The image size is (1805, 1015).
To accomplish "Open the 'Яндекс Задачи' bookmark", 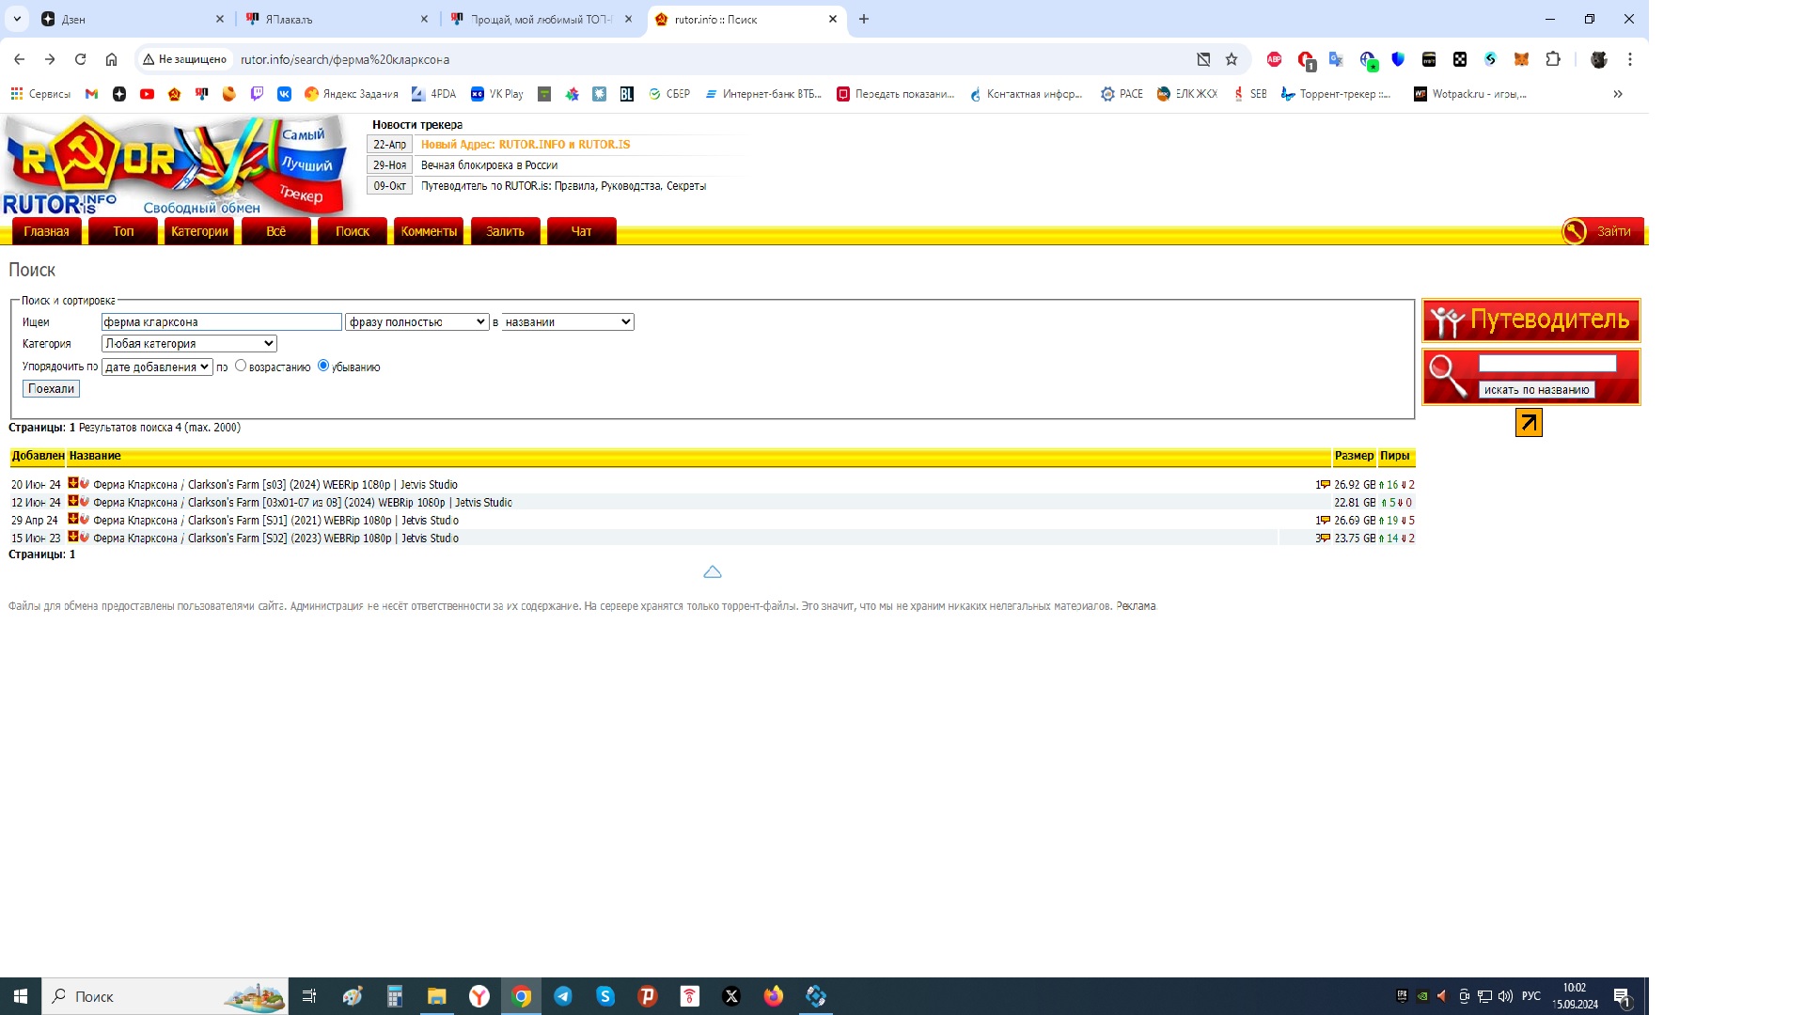I will coord(352,94).
